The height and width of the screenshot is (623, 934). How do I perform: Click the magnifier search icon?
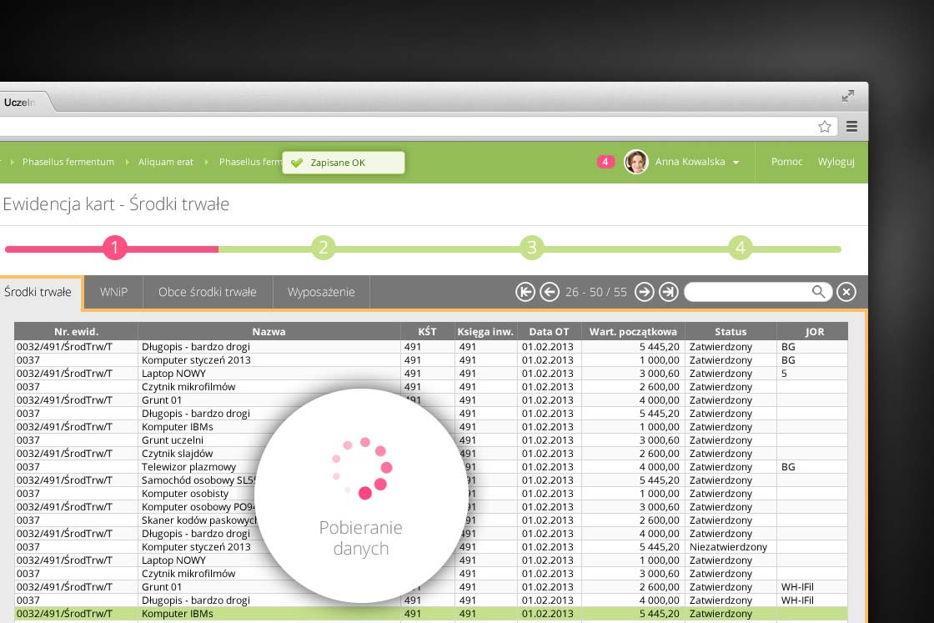point(819,292)
